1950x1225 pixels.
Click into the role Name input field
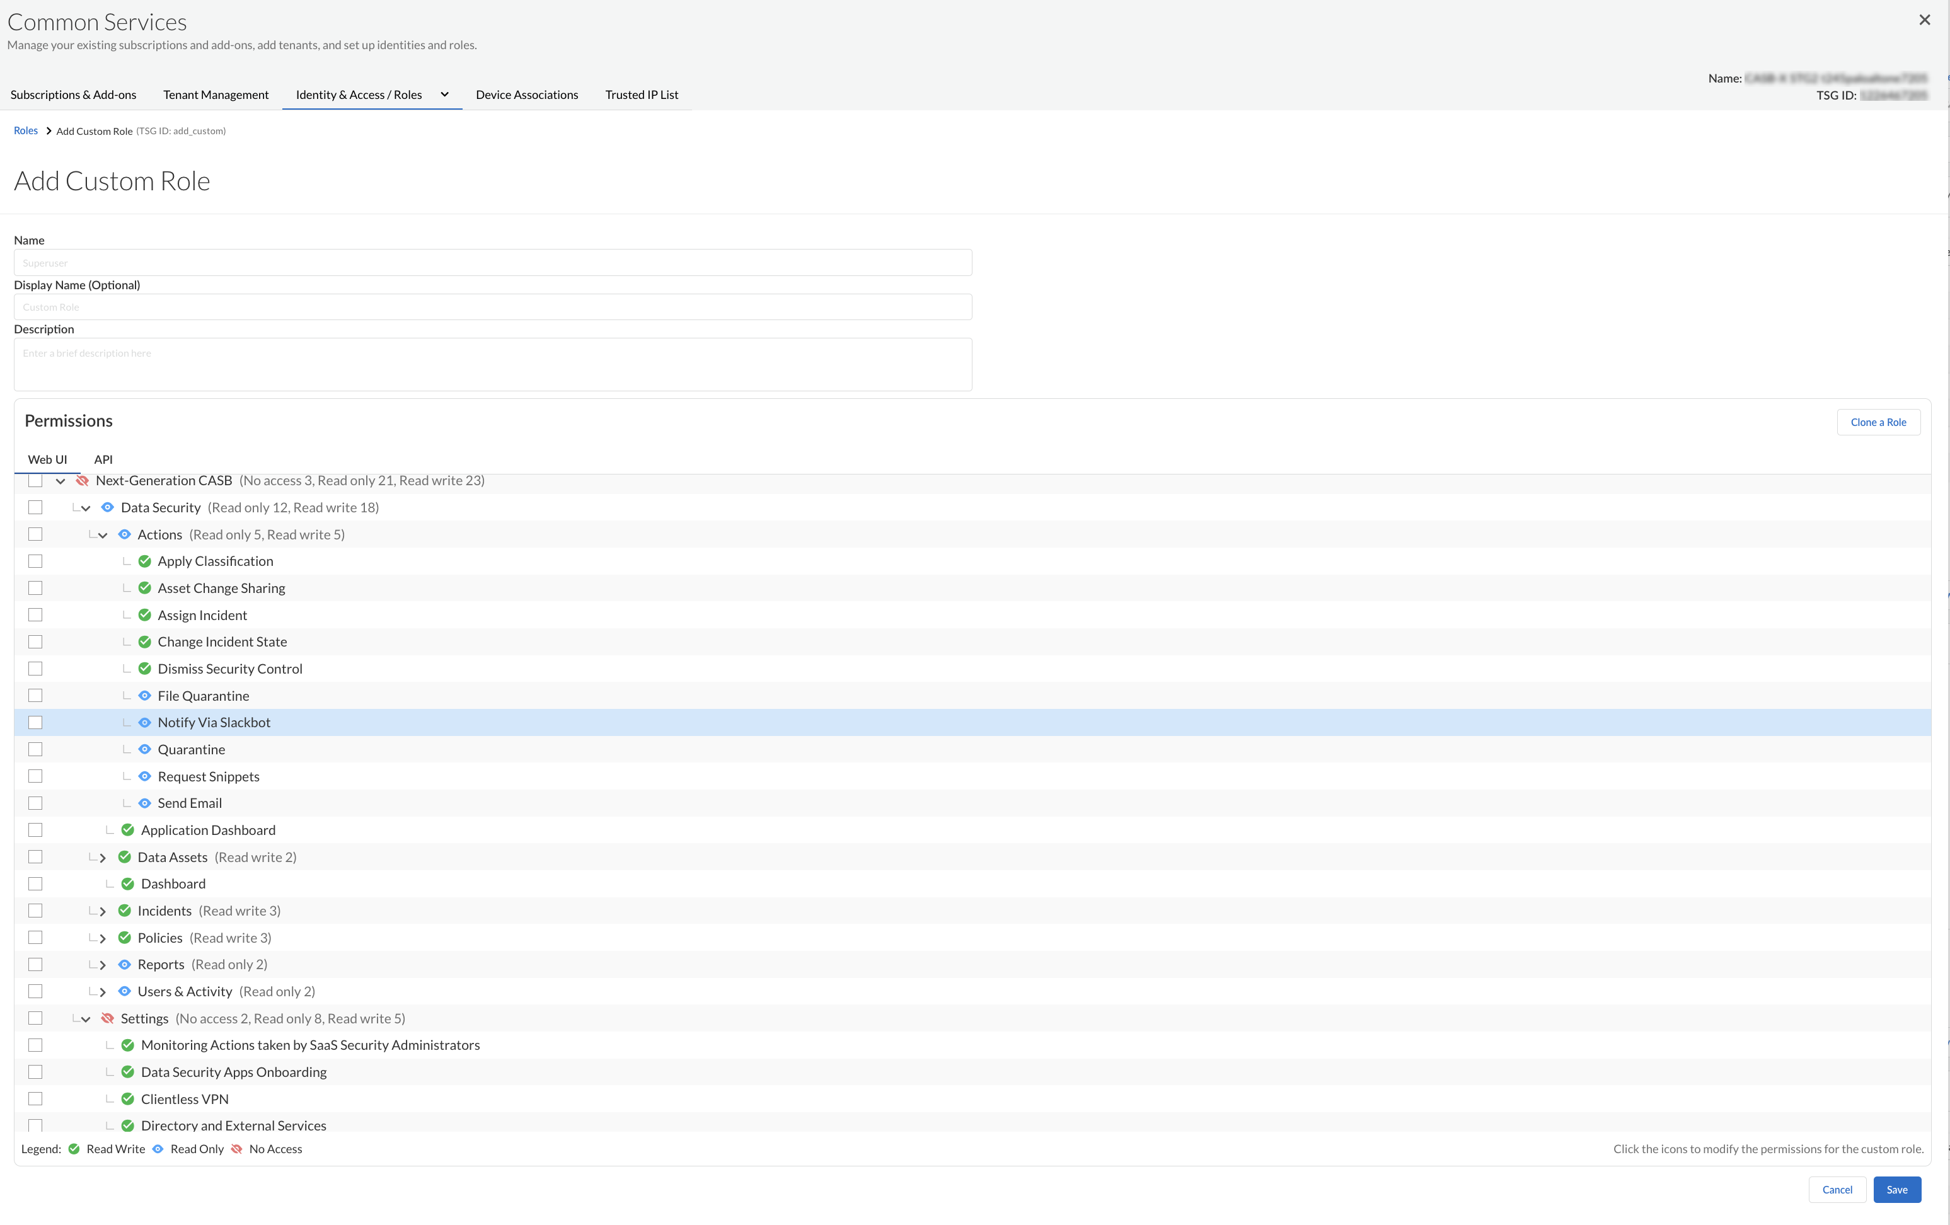492,262
